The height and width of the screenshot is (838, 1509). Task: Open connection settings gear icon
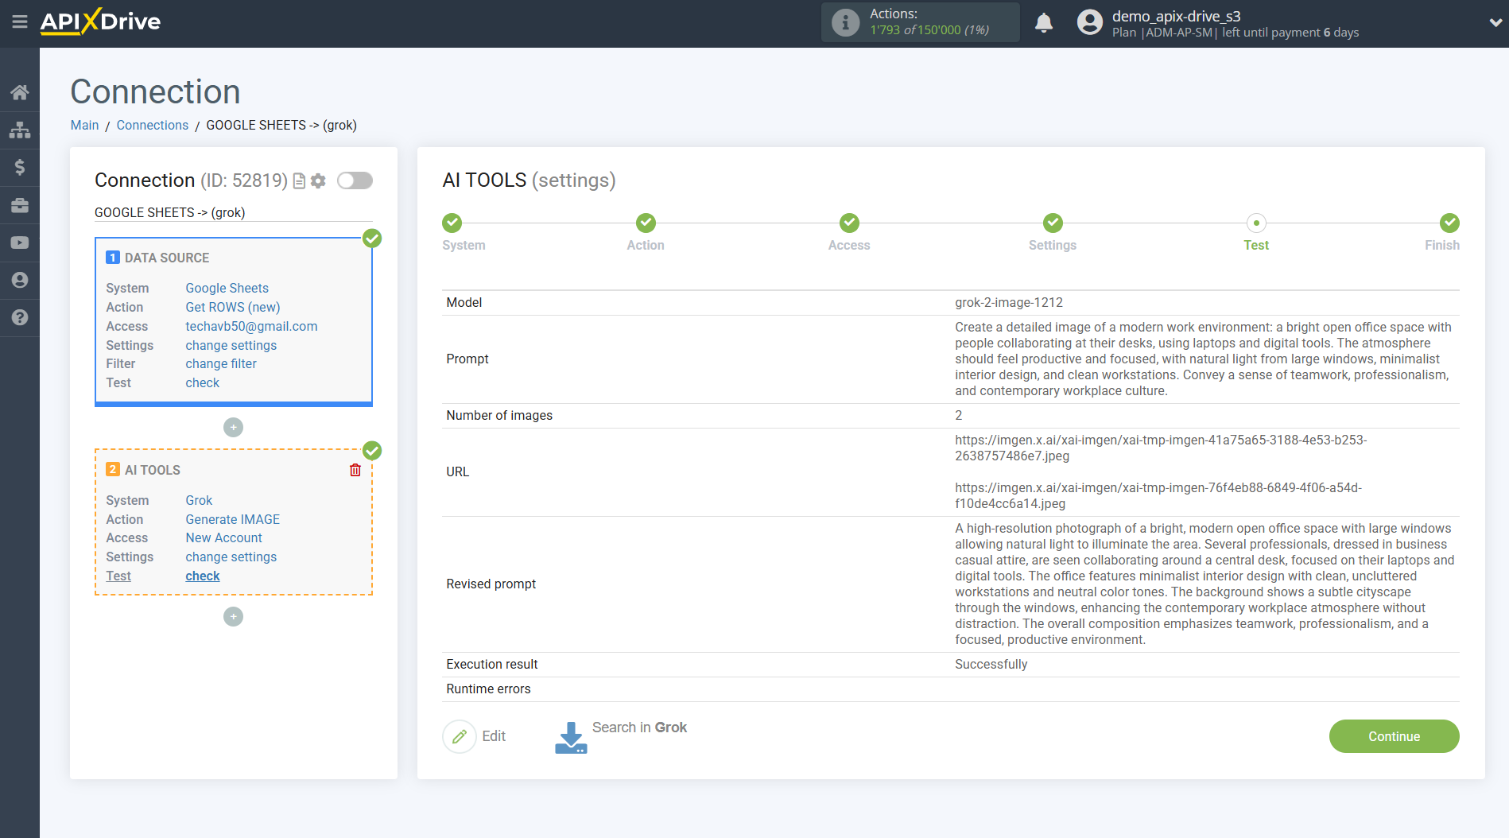pos(319,181)
